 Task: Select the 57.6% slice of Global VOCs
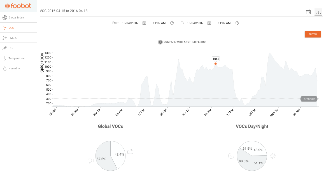pyautogui.click(x=103, y=157)
